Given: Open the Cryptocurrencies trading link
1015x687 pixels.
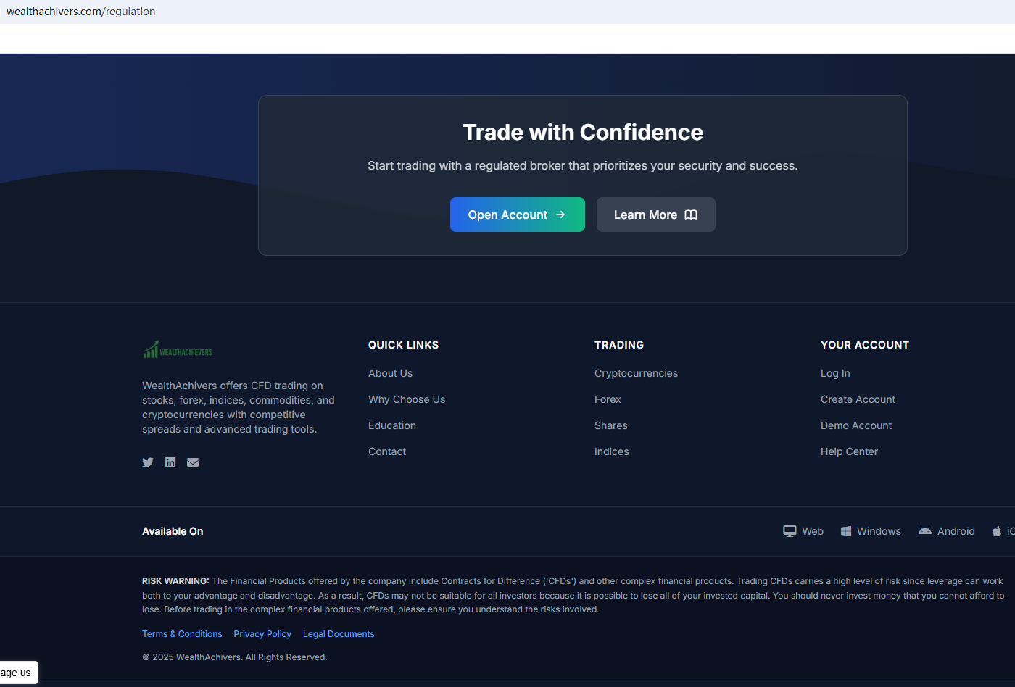Looking at the screenshot, I should click(636, 373).
